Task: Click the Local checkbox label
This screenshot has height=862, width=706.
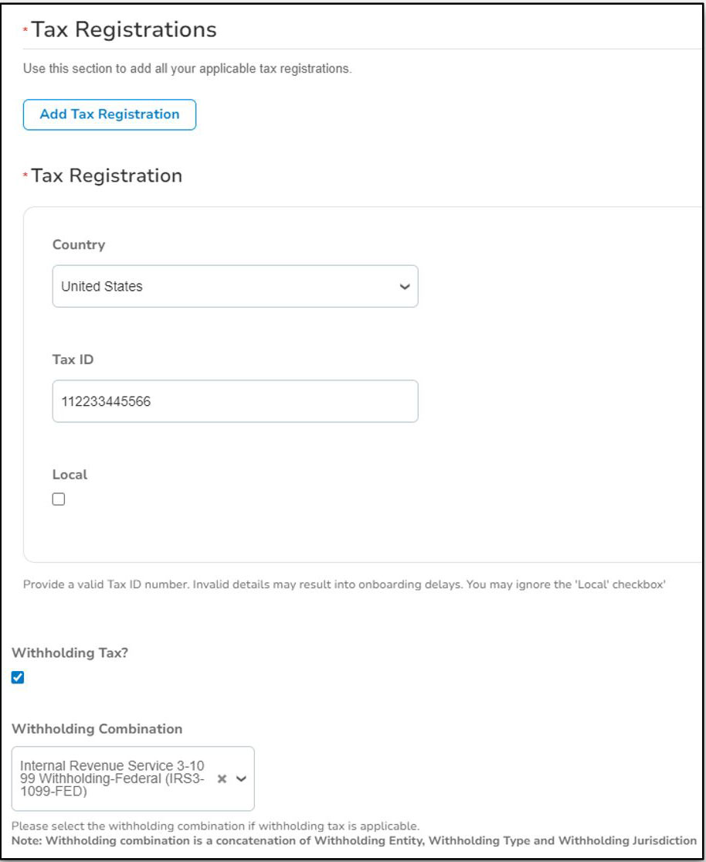Action: (70, 475)
